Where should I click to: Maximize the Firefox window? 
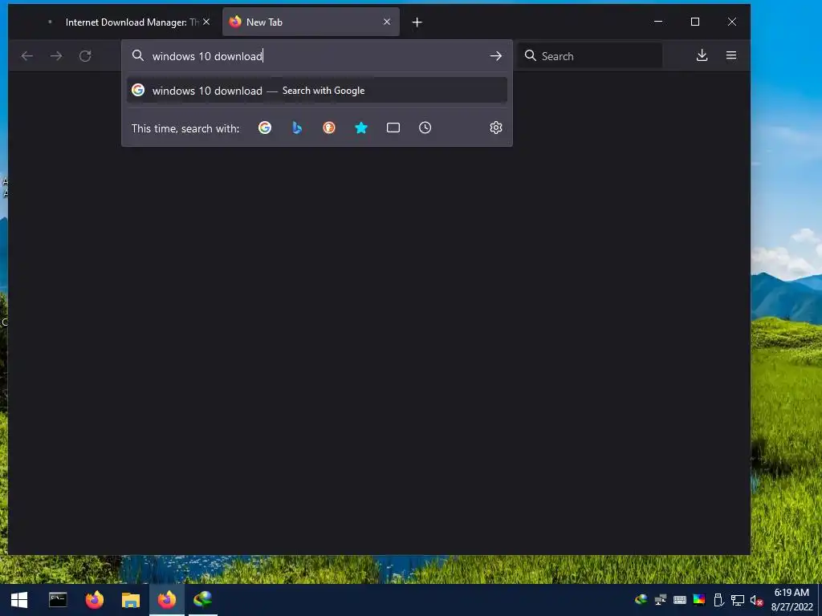point(695,22)
